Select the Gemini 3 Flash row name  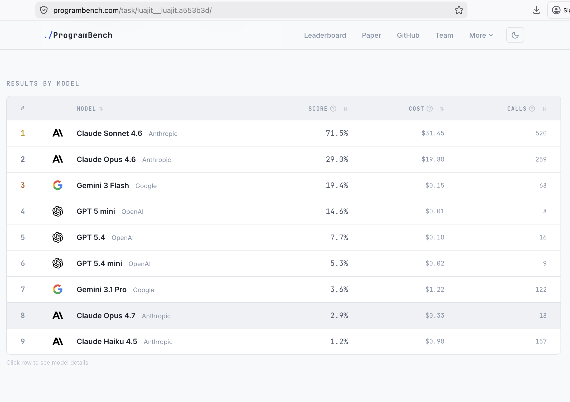pyautogui.click(x=103, y=185)
